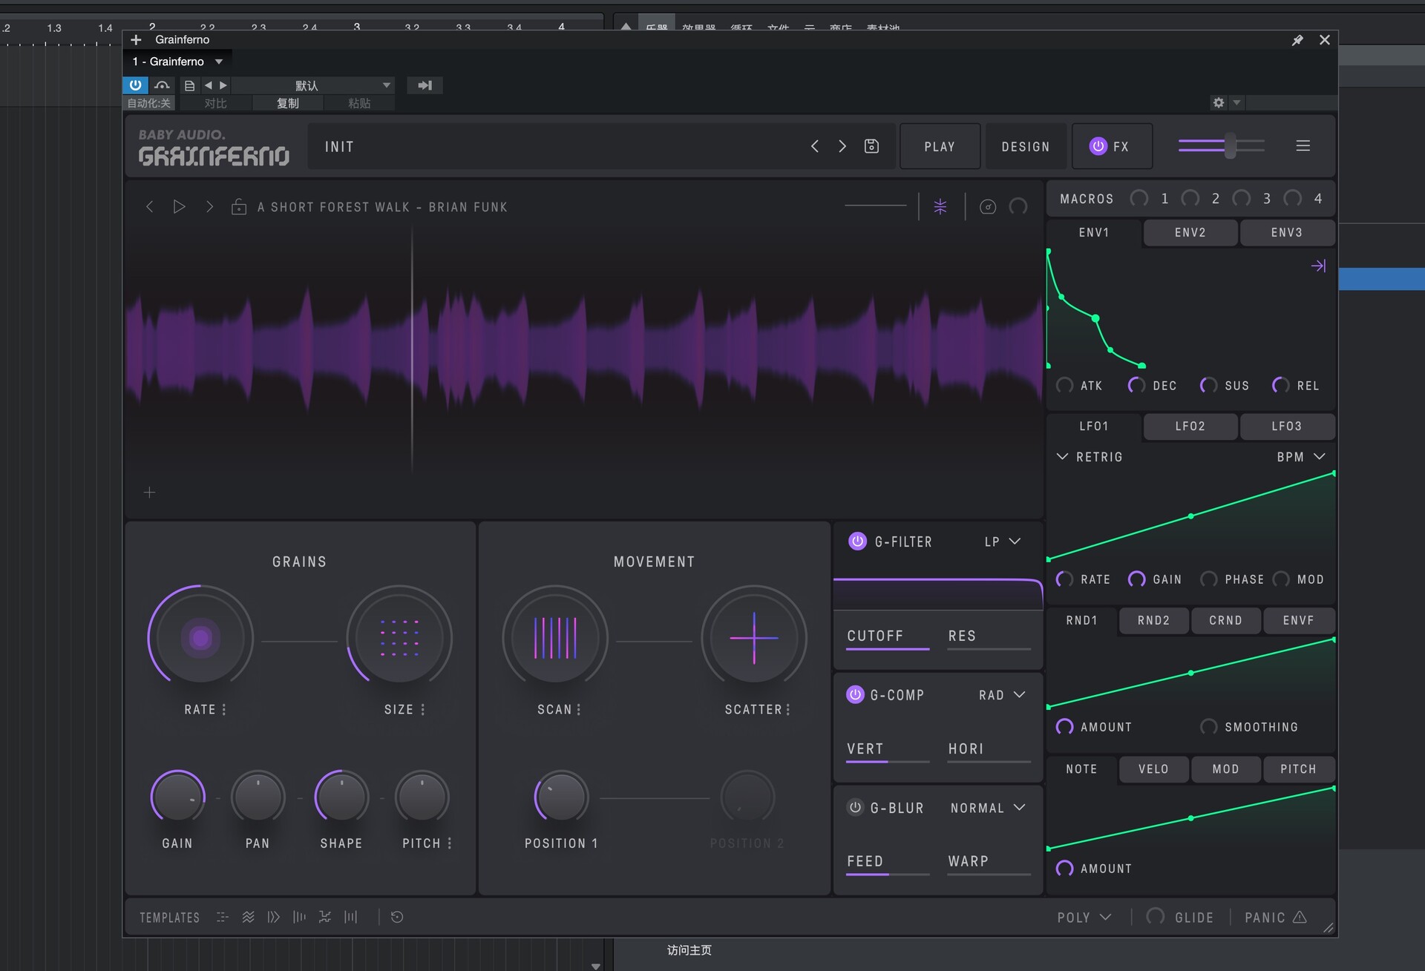1425x971 pixels.
Task: Click the PANIC warning triangle icon
Action: click(x=1300, y=918)
